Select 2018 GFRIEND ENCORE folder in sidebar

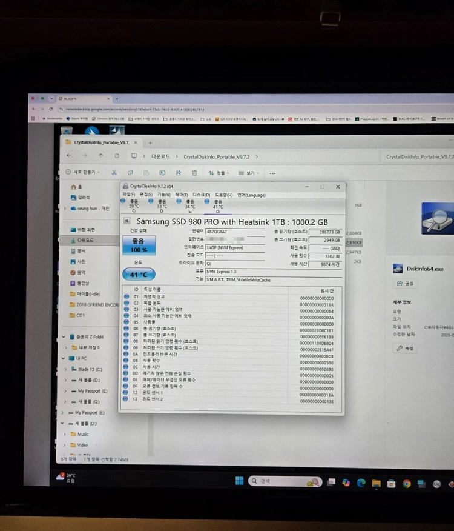[x=94, y=304]
